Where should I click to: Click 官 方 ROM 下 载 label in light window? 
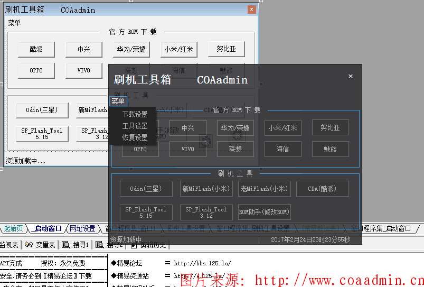pos(133,32)
